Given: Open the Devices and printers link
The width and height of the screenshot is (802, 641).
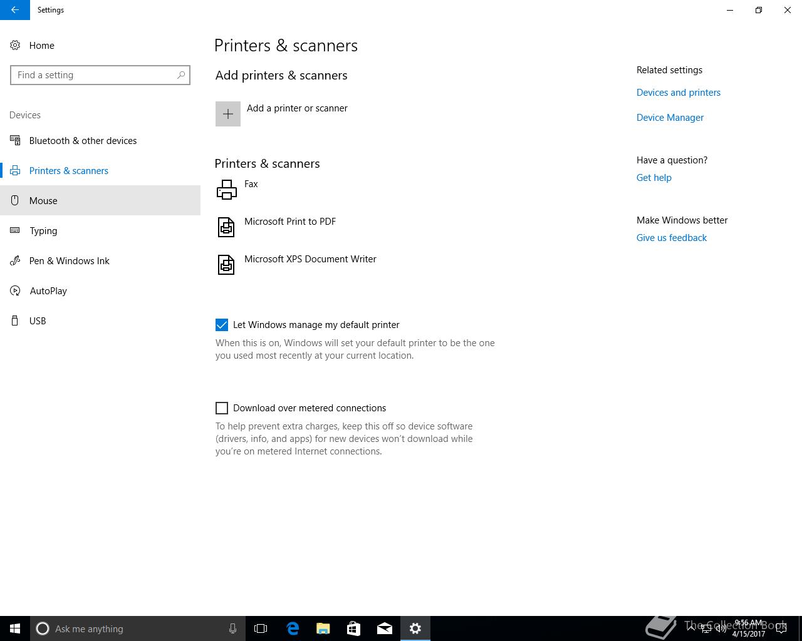Looking at the screenshot, I should click(x=679, y=93).
